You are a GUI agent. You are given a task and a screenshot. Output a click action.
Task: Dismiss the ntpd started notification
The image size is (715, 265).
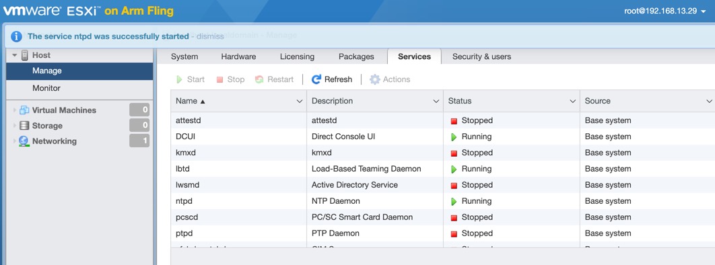(x=210, y=36)
